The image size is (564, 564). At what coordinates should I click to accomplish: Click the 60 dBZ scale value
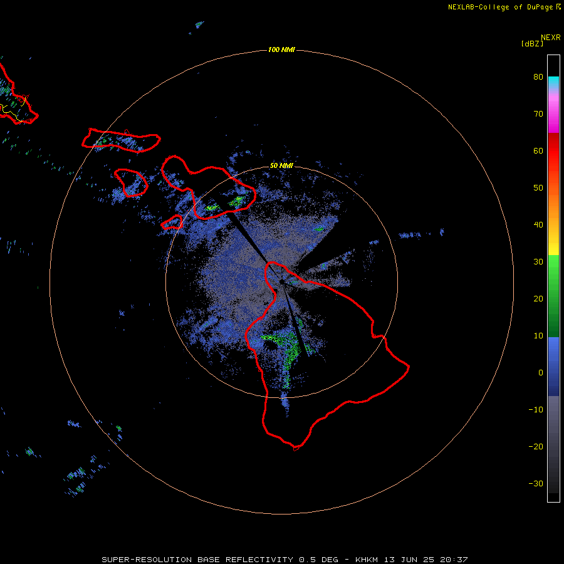coord(538,151)
